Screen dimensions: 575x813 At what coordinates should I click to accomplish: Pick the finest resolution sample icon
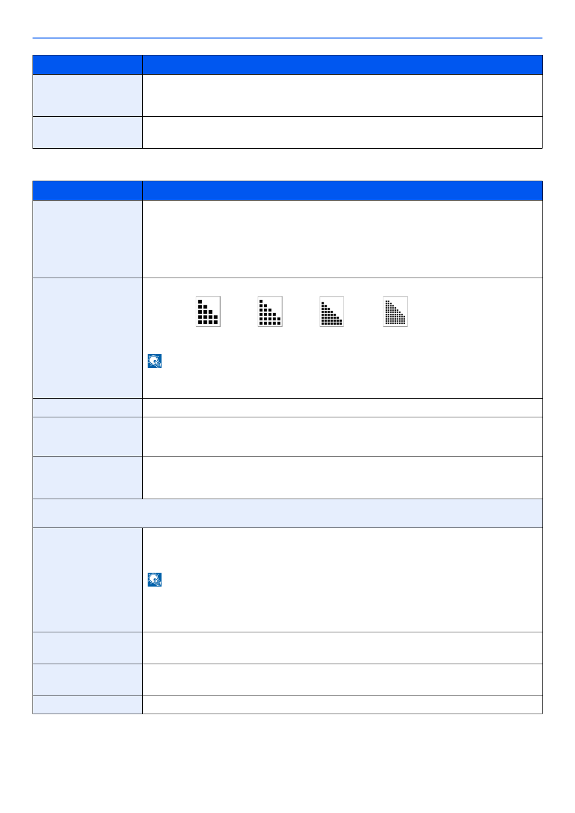click(x=395, y=311)
